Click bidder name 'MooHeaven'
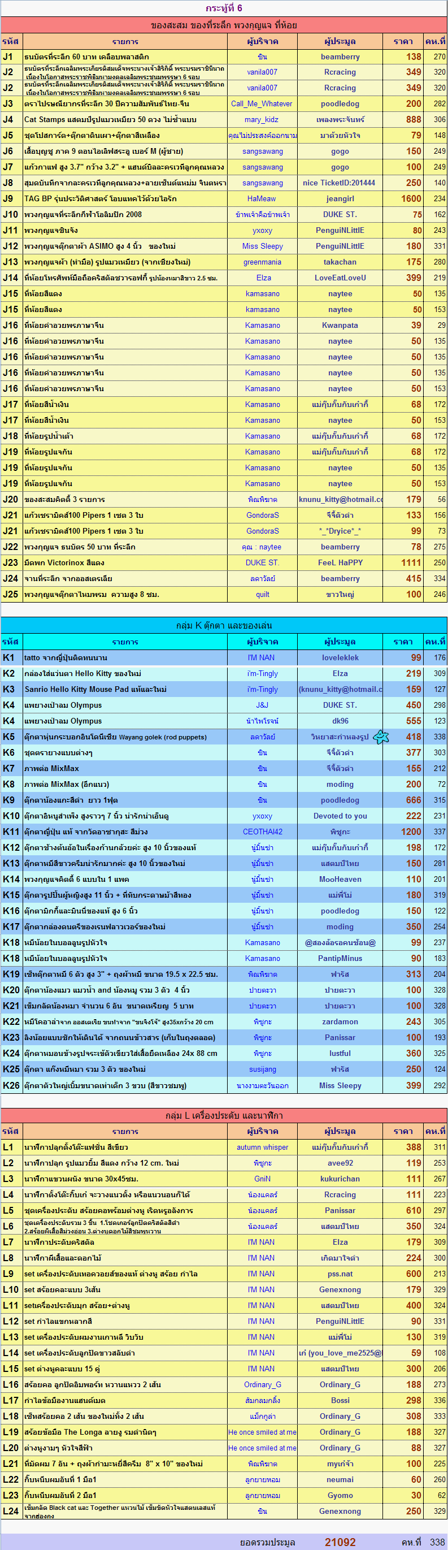This screenshot has height=1550, width=448. point(340,879)
